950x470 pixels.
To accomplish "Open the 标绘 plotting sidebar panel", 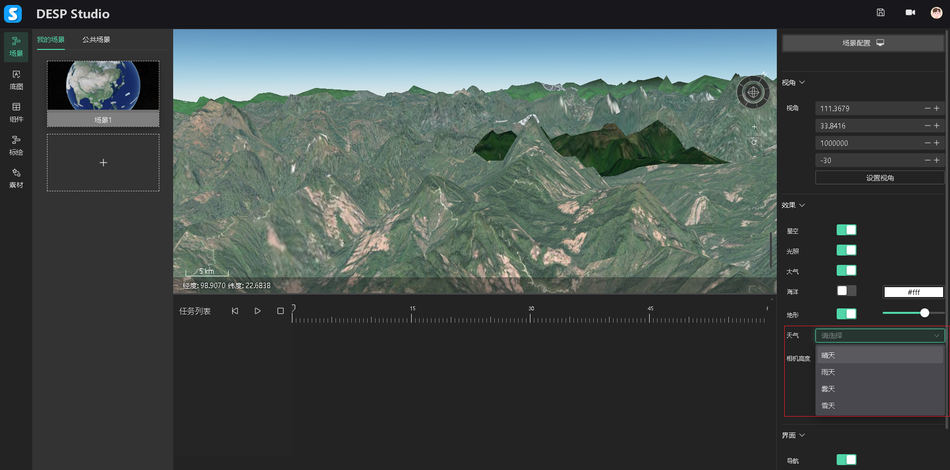I will tap(16, 146).
